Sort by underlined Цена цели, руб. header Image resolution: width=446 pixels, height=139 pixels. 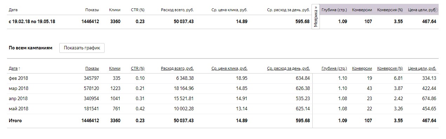click(422, 69)
